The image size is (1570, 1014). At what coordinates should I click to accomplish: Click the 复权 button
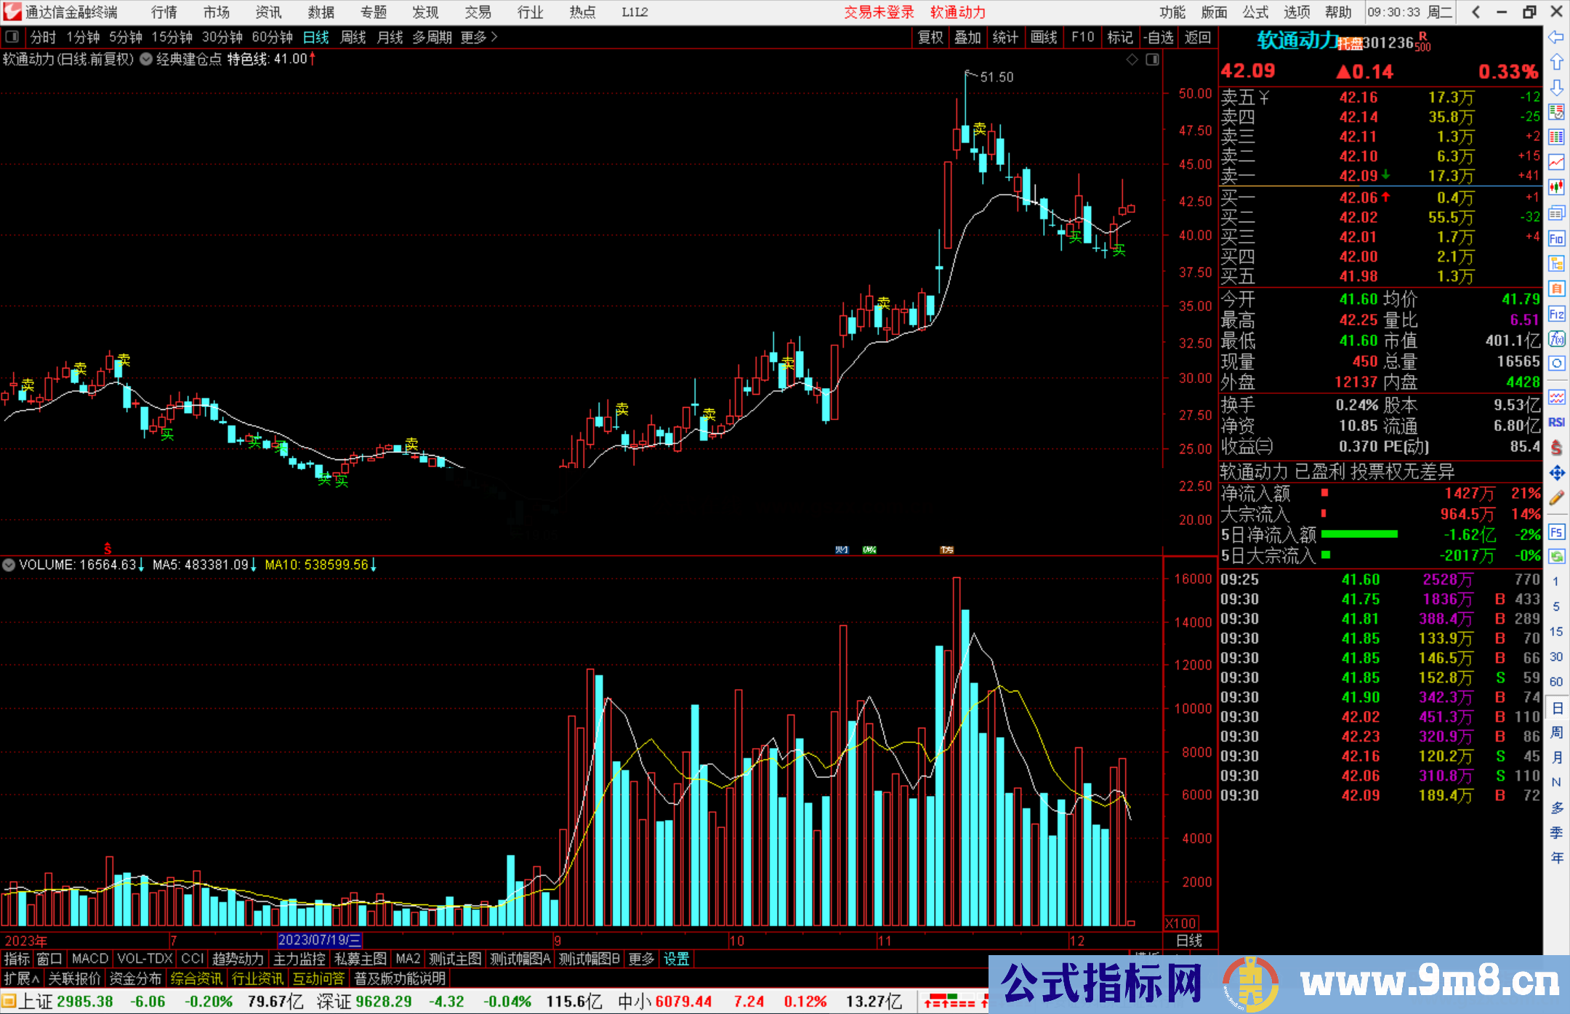930,37
